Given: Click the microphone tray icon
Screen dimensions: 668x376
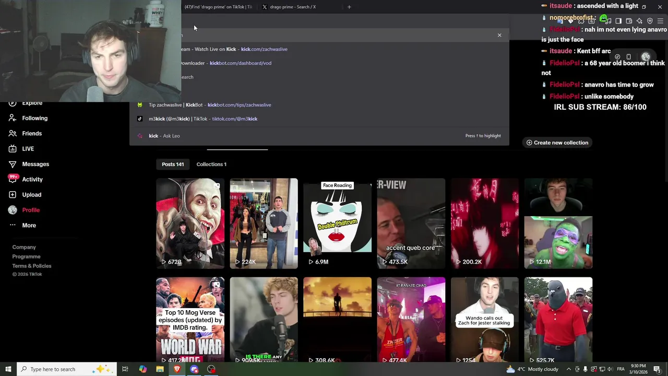Looking at the screenshot, I should point(586,369).
